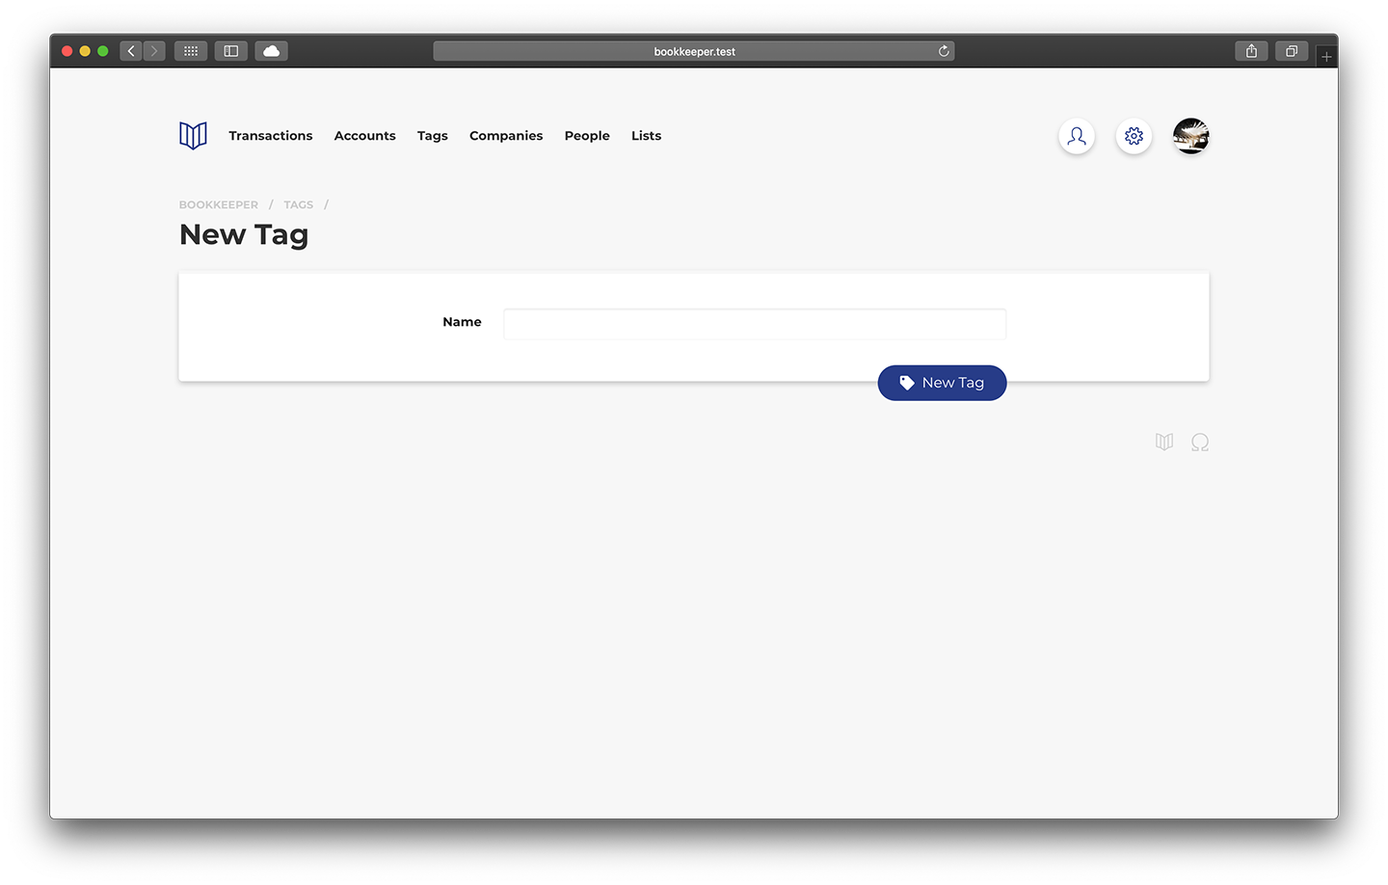Open settings gear icon
This screenshot has height=885, width=1388.
coord(1134,136)
